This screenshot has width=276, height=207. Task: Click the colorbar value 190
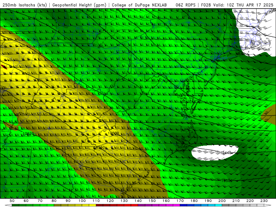coord(208,201)
